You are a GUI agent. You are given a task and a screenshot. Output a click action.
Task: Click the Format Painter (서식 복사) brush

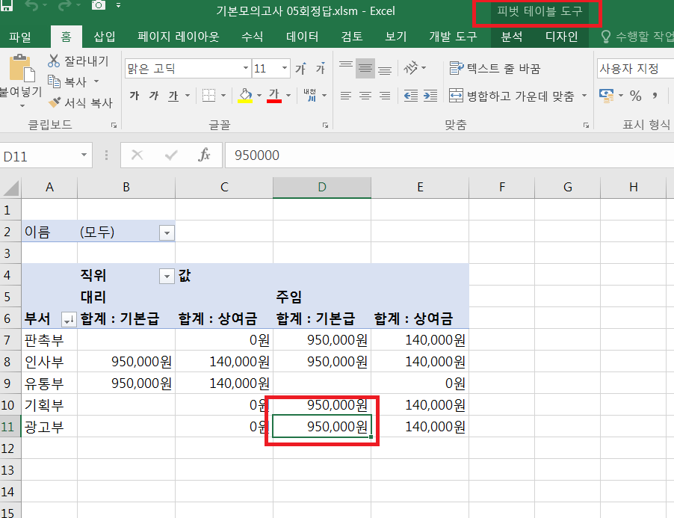(x=55, y=102)
